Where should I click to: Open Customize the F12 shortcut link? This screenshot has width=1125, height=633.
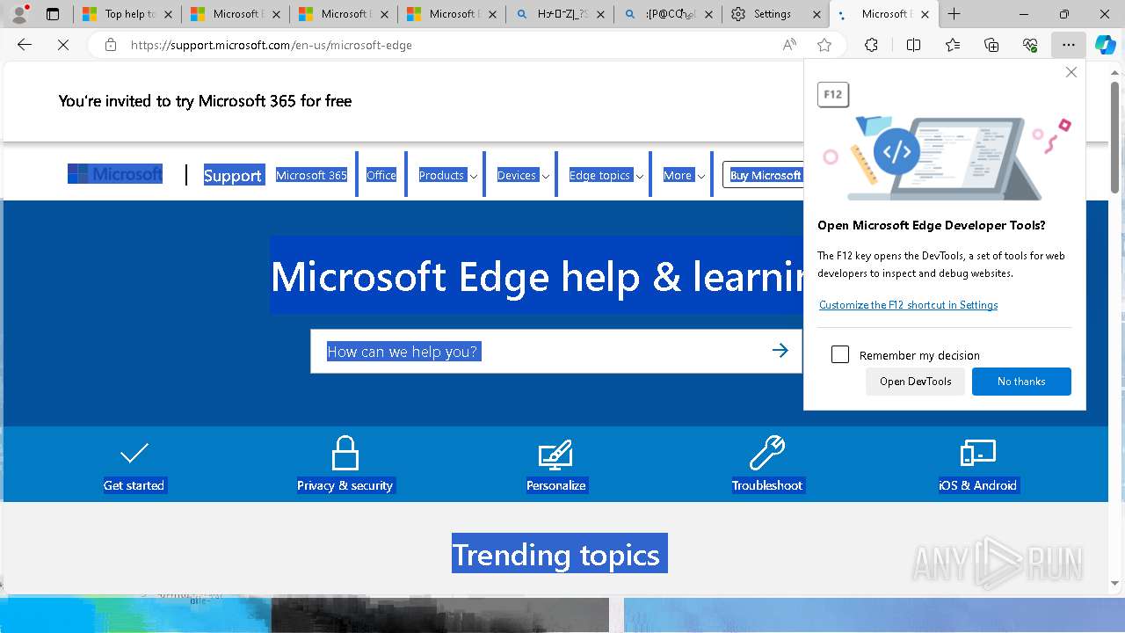coord(908,305)
